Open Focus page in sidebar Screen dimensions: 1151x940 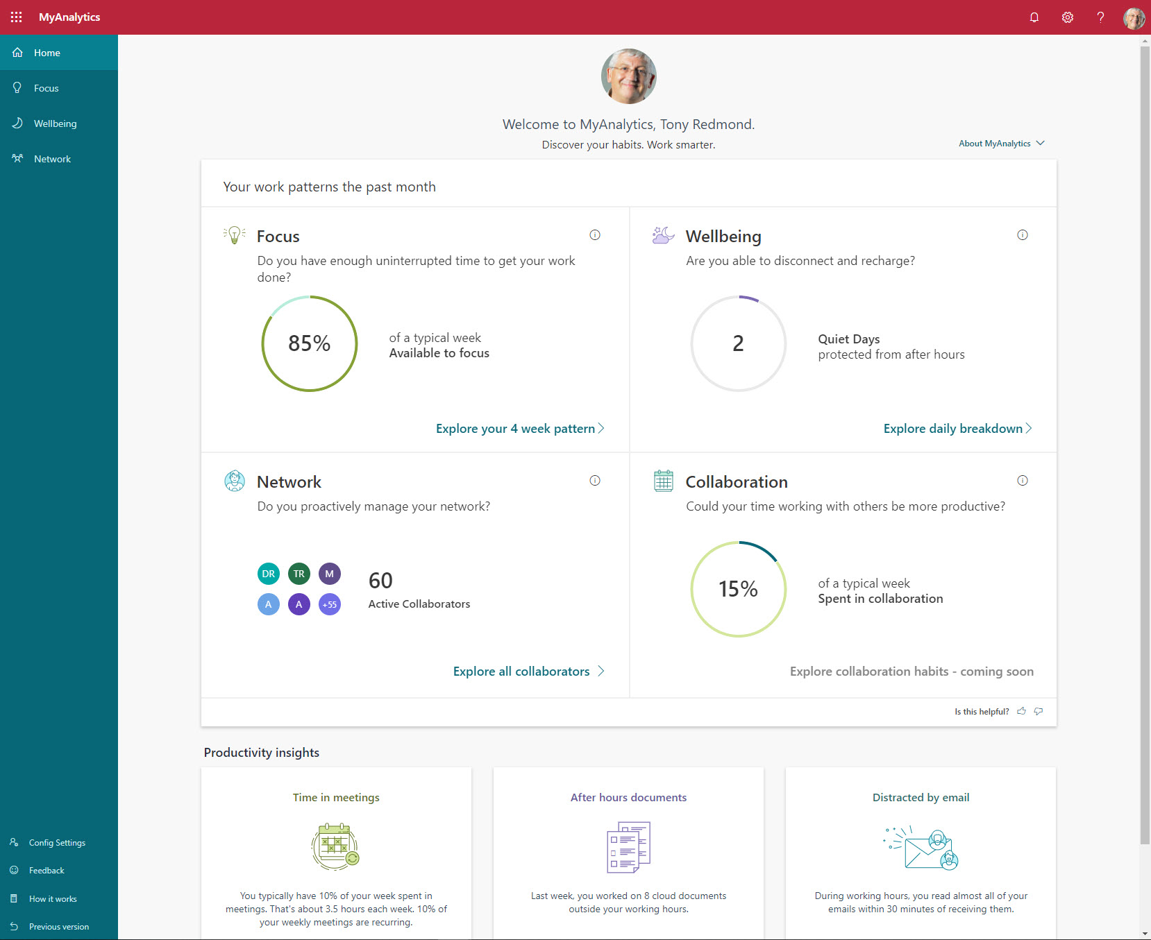point(59,88)
